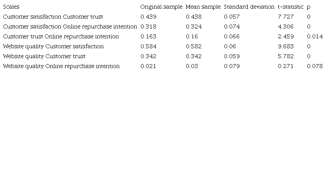This screenshot has width=326, height=180.
Task: Select the Original sample column header
Action: (161, 7)
